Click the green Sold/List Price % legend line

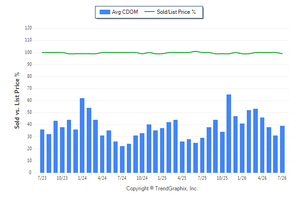pos(149,12)
